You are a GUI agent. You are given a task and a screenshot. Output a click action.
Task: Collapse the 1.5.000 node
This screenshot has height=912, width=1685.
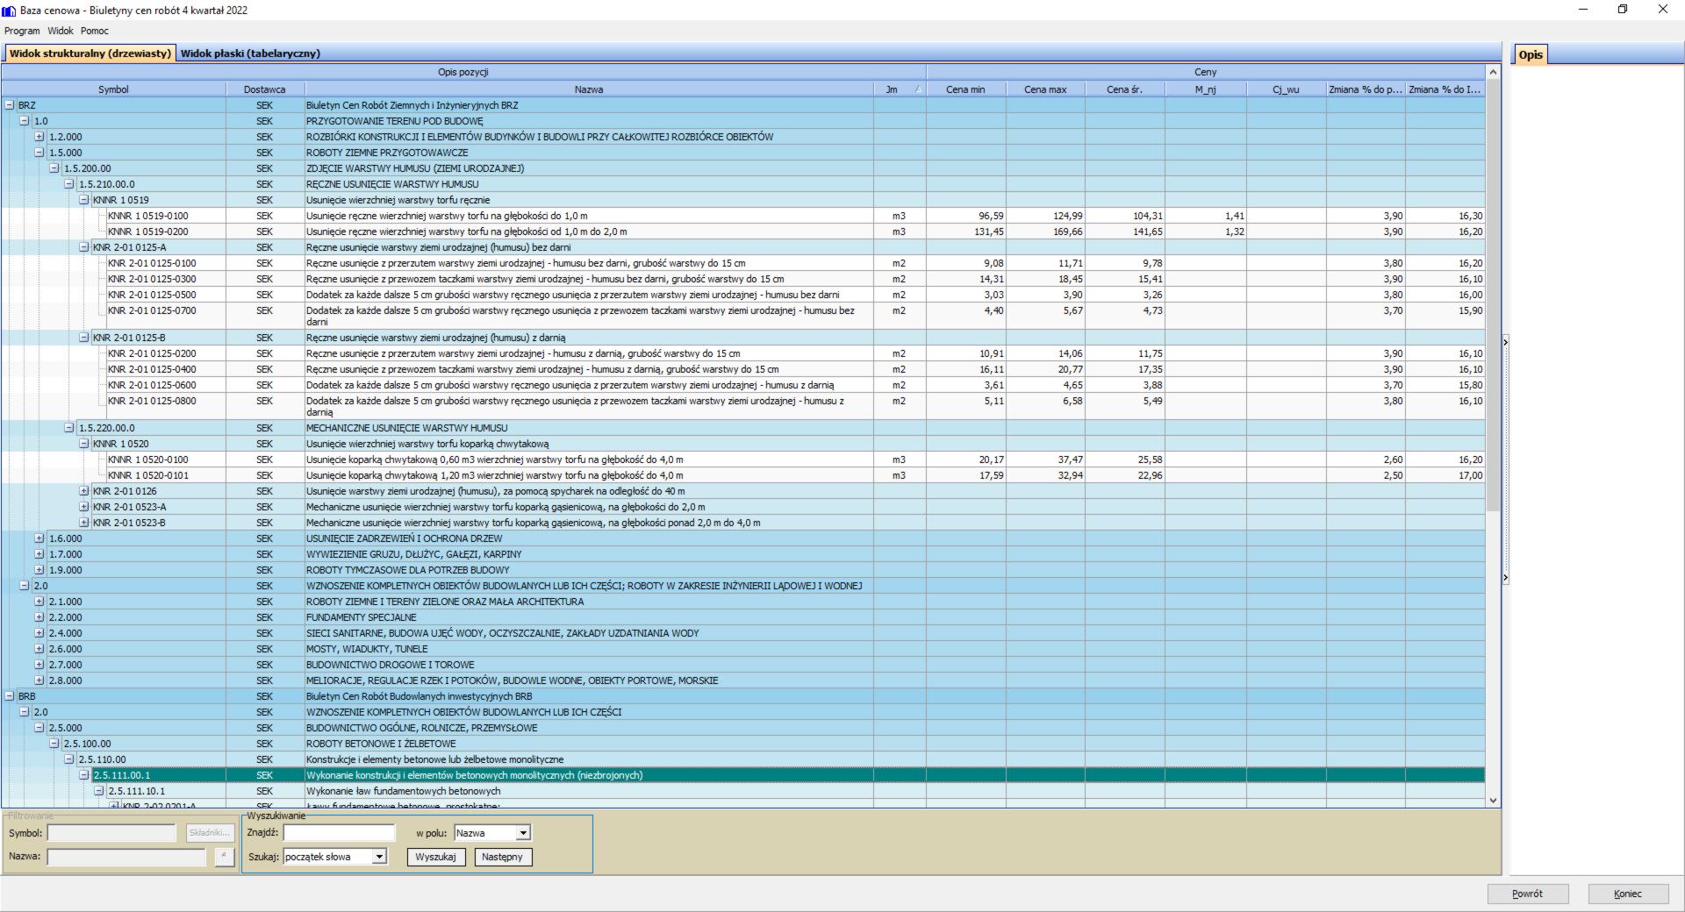click(39, 153)
